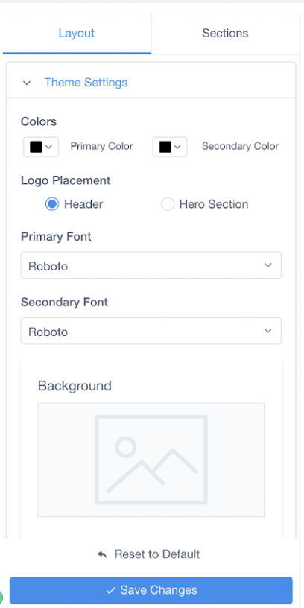Switch to the Sections tab
This screenshot has height=608, width=304.
225,34
